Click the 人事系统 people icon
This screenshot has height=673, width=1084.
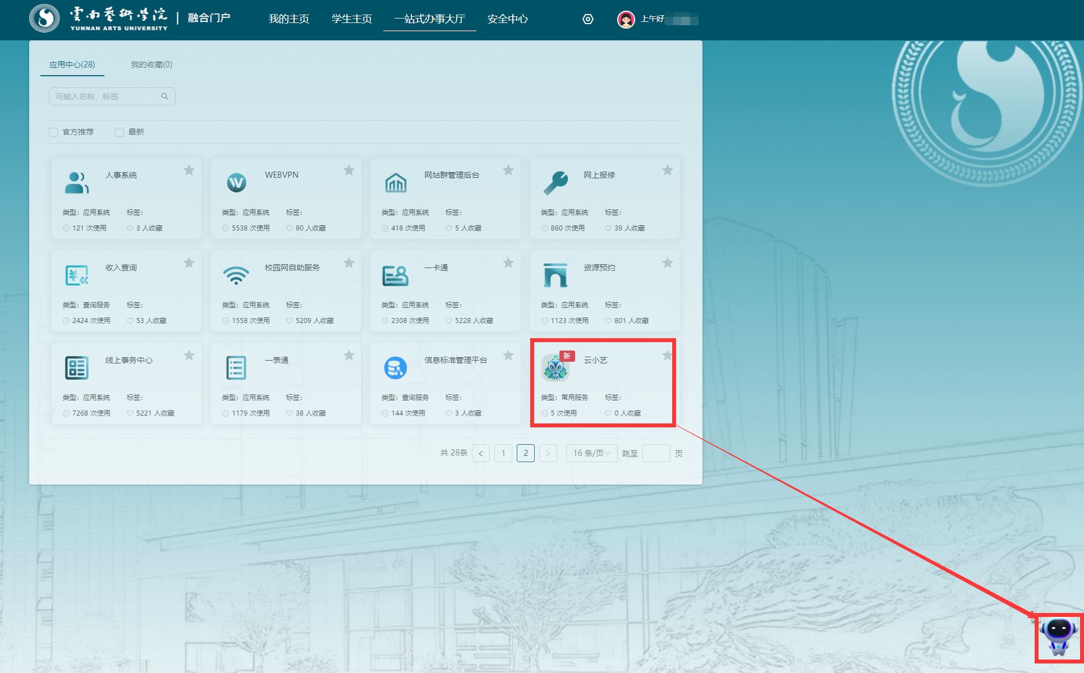(x=77, y=182)
